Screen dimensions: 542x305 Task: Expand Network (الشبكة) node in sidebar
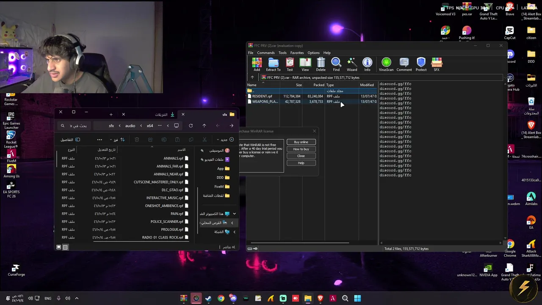[234, 232]
